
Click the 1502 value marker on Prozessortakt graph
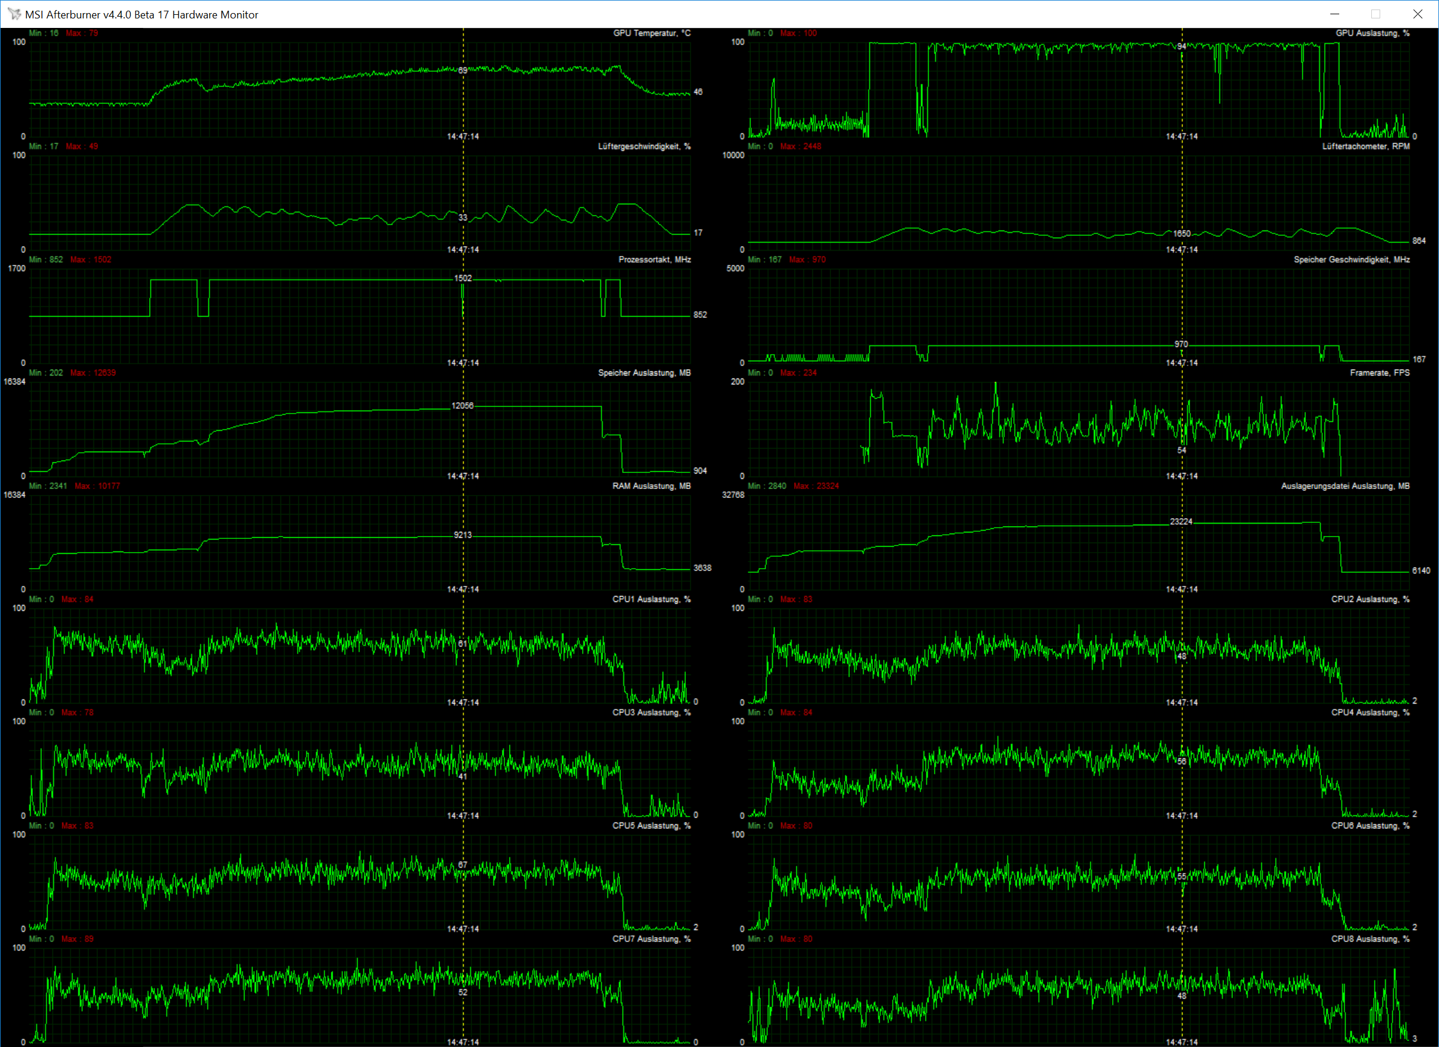click(463, 278)
